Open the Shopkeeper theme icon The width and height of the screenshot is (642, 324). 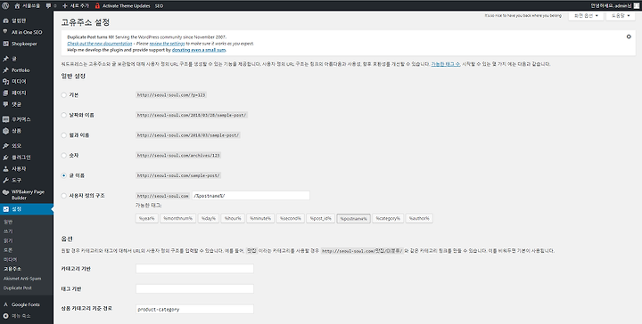(5, 44)
